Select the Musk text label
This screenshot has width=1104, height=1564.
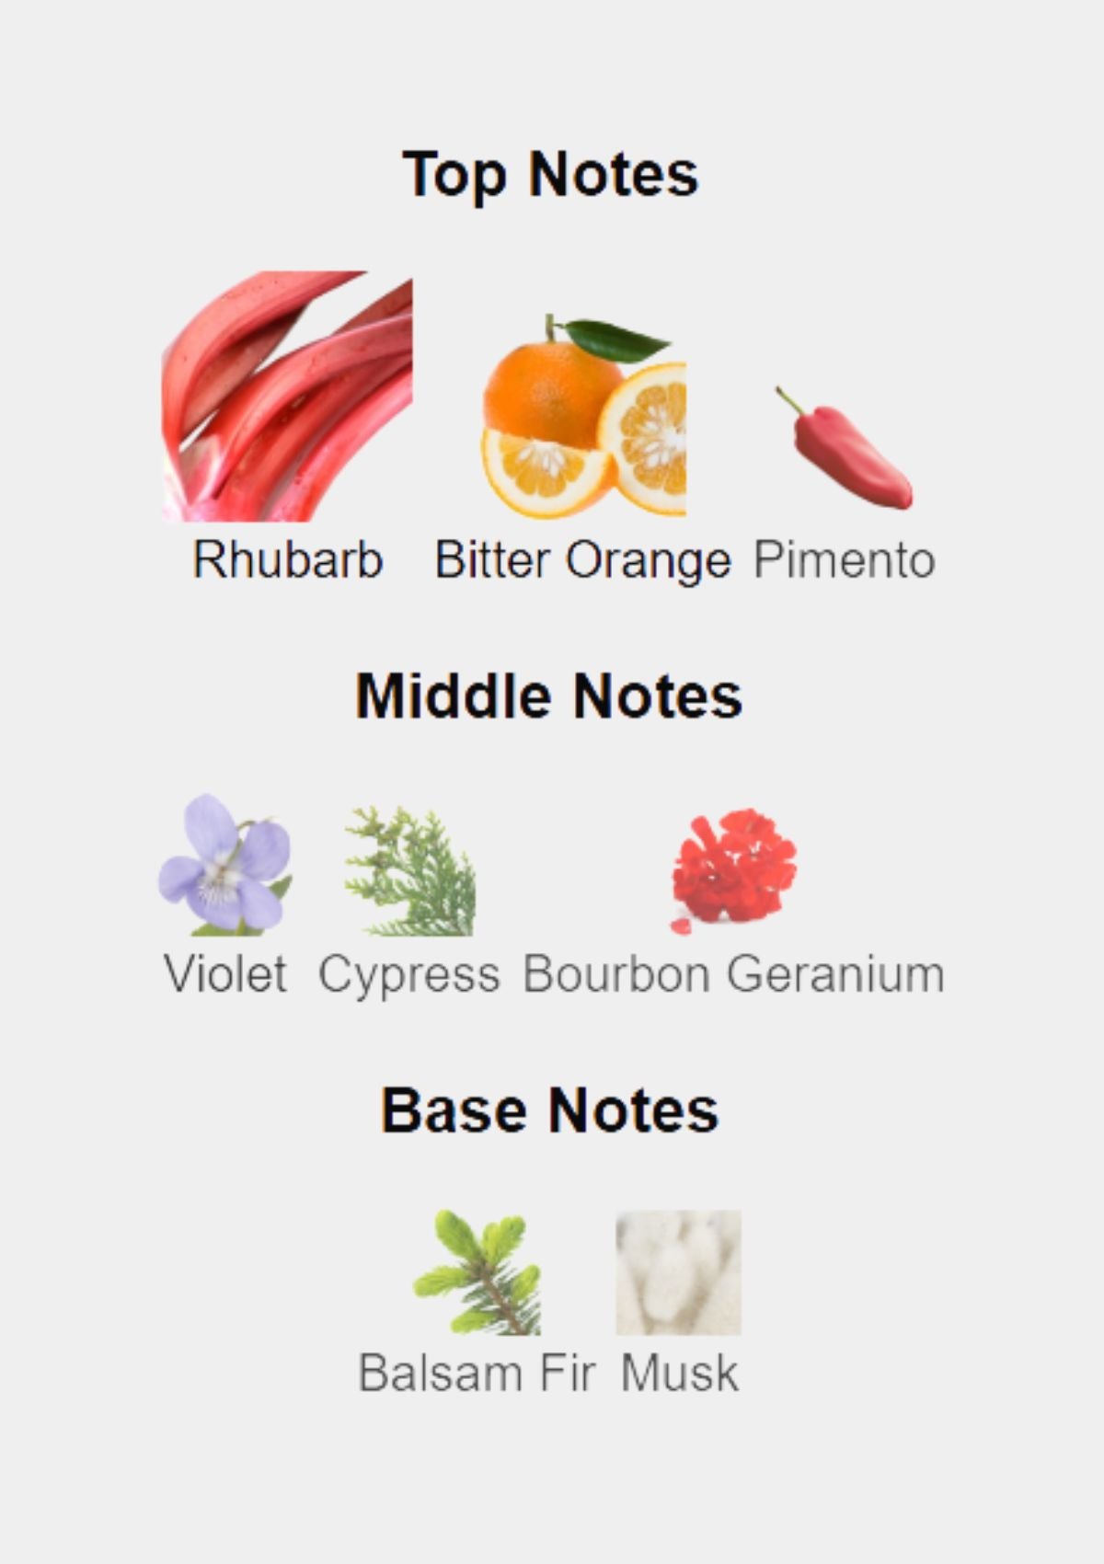679,1373
